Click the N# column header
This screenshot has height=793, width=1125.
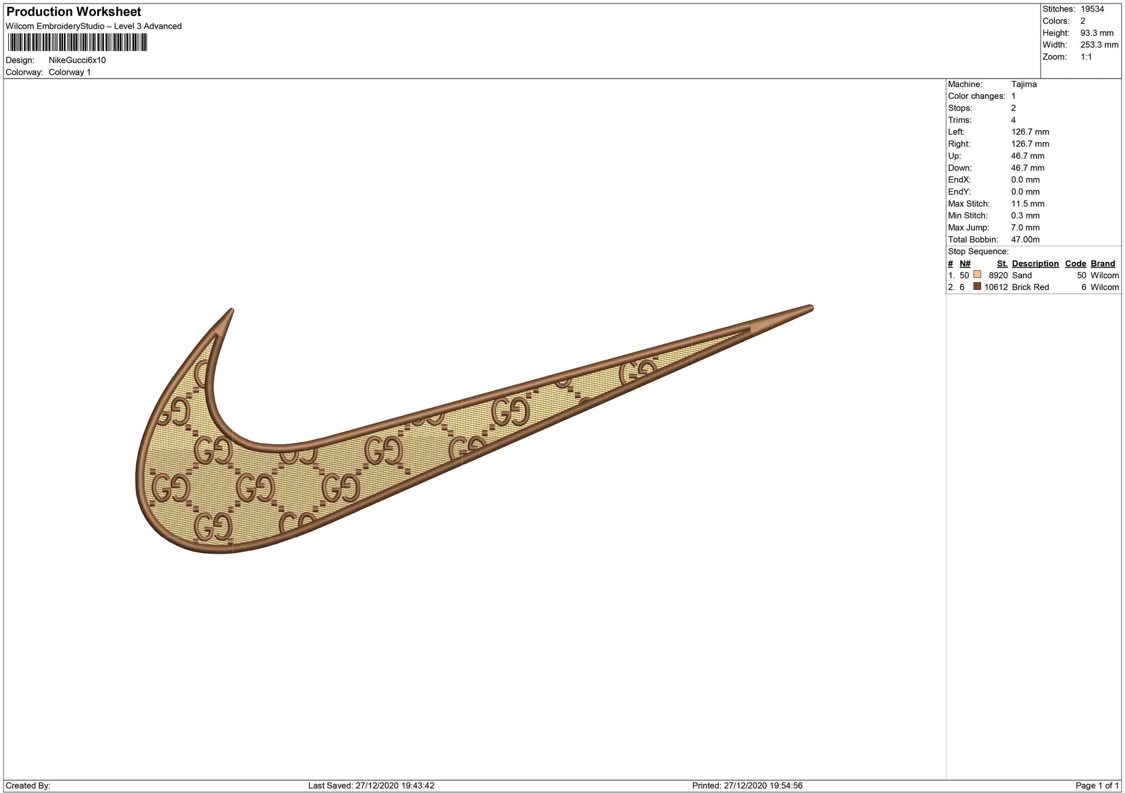pos(965,264)
